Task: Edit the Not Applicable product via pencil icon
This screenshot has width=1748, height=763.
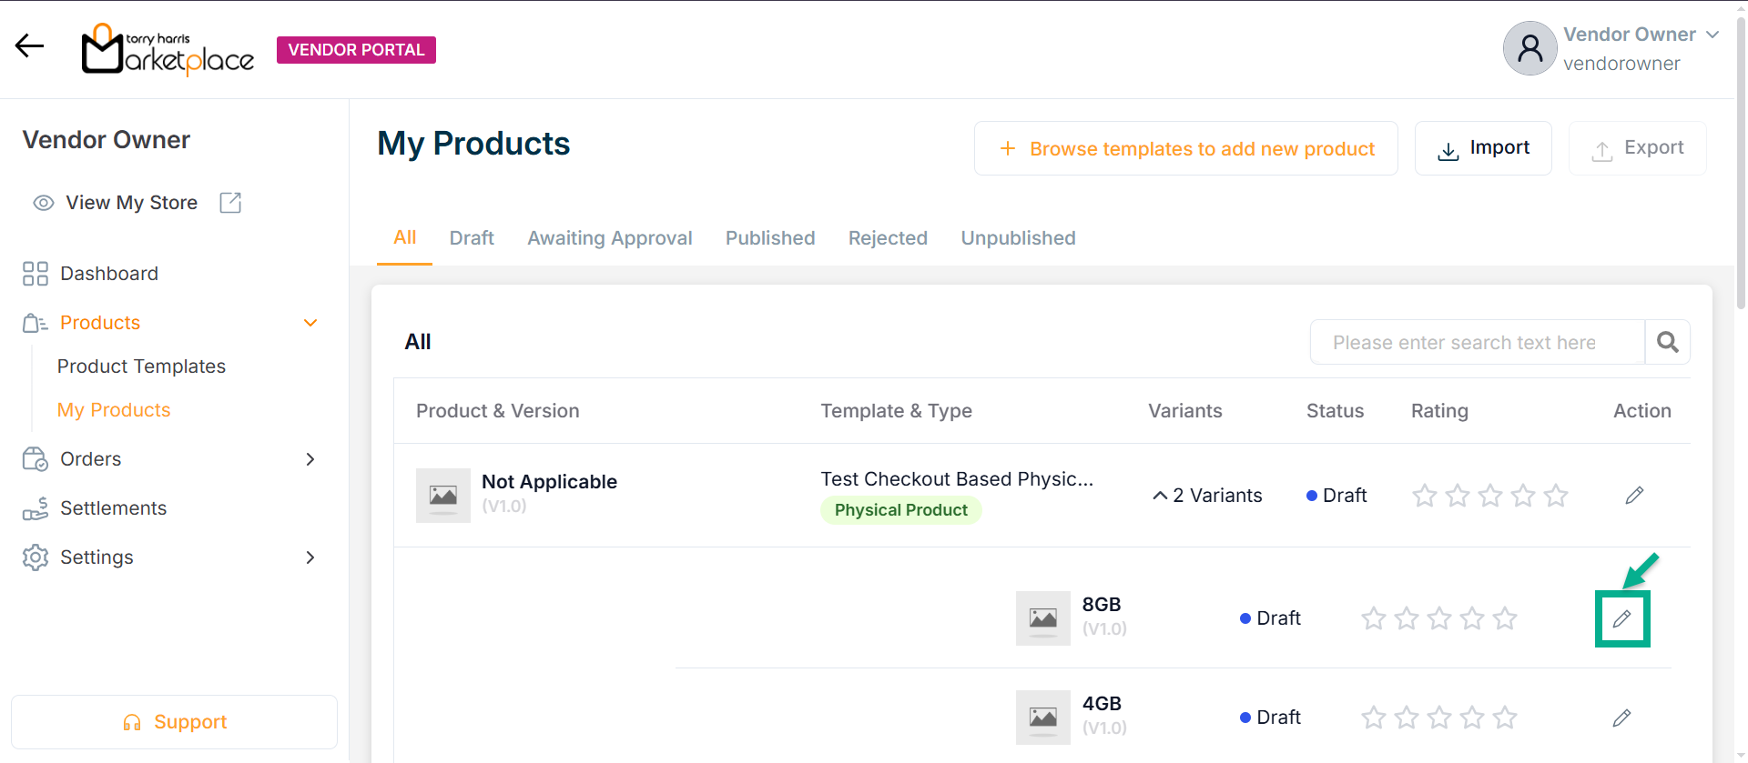Action: pyautogui.click(x=1634, y=496)
